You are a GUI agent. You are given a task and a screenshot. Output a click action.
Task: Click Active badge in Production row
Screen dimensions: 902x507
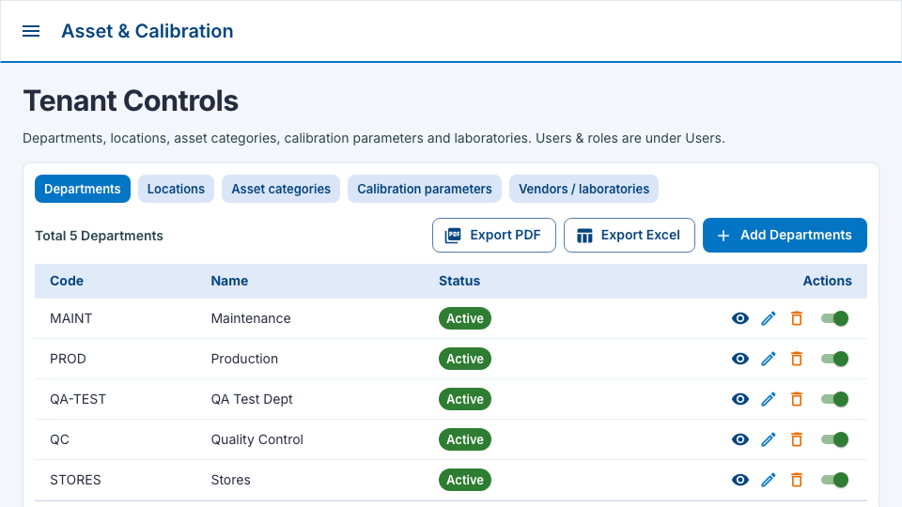pyautogui.click(x=465, y=359)
